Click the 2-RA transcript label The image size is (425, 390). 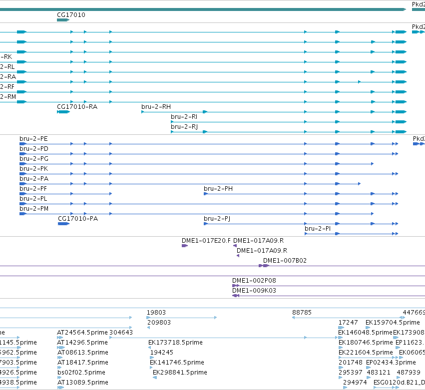coord(8,77)
